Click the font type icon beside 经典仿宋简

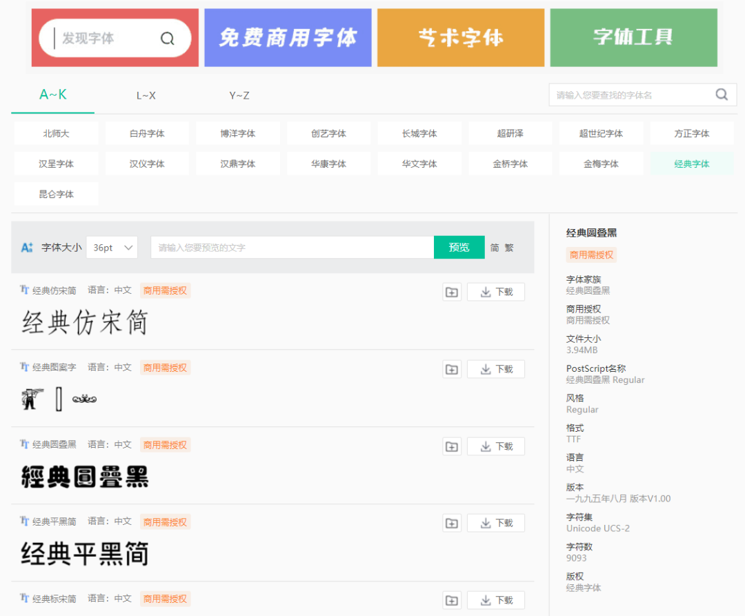click(x=24, y=290)
